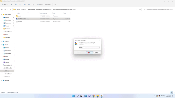Screen dimensions: 175x98
Task: Click the setup installer taskbar icon
Action: click(102, 96)
